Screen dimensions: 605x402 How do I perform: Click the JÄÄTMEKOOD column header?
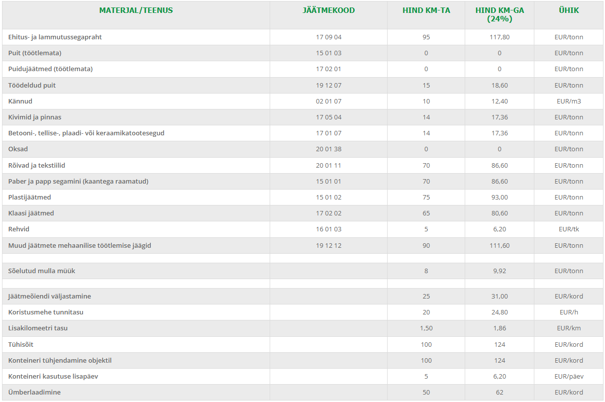(x=328, y=10)
